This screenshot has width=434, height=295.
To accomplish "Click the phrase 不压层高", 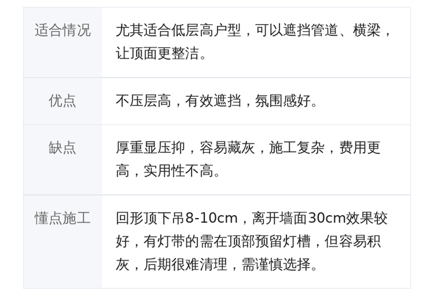I will [x=143, y=101].
